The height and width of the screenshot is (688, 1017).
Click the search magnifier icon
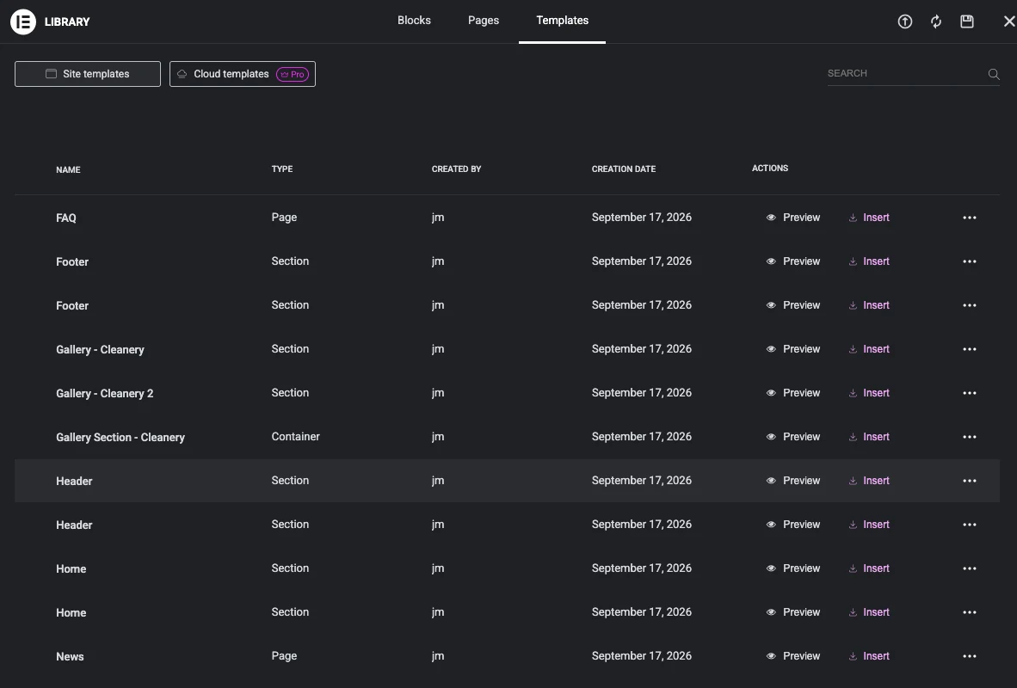tap(994, 74)
